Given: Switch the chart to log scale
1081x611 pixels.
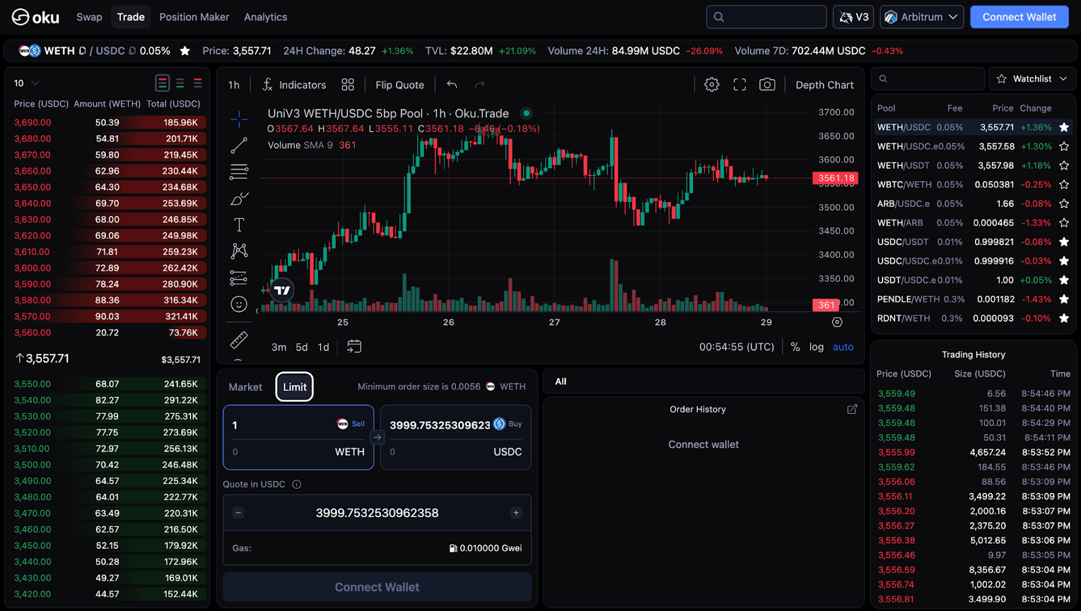Looking at the screenshot, I should [x=816, y=346].
